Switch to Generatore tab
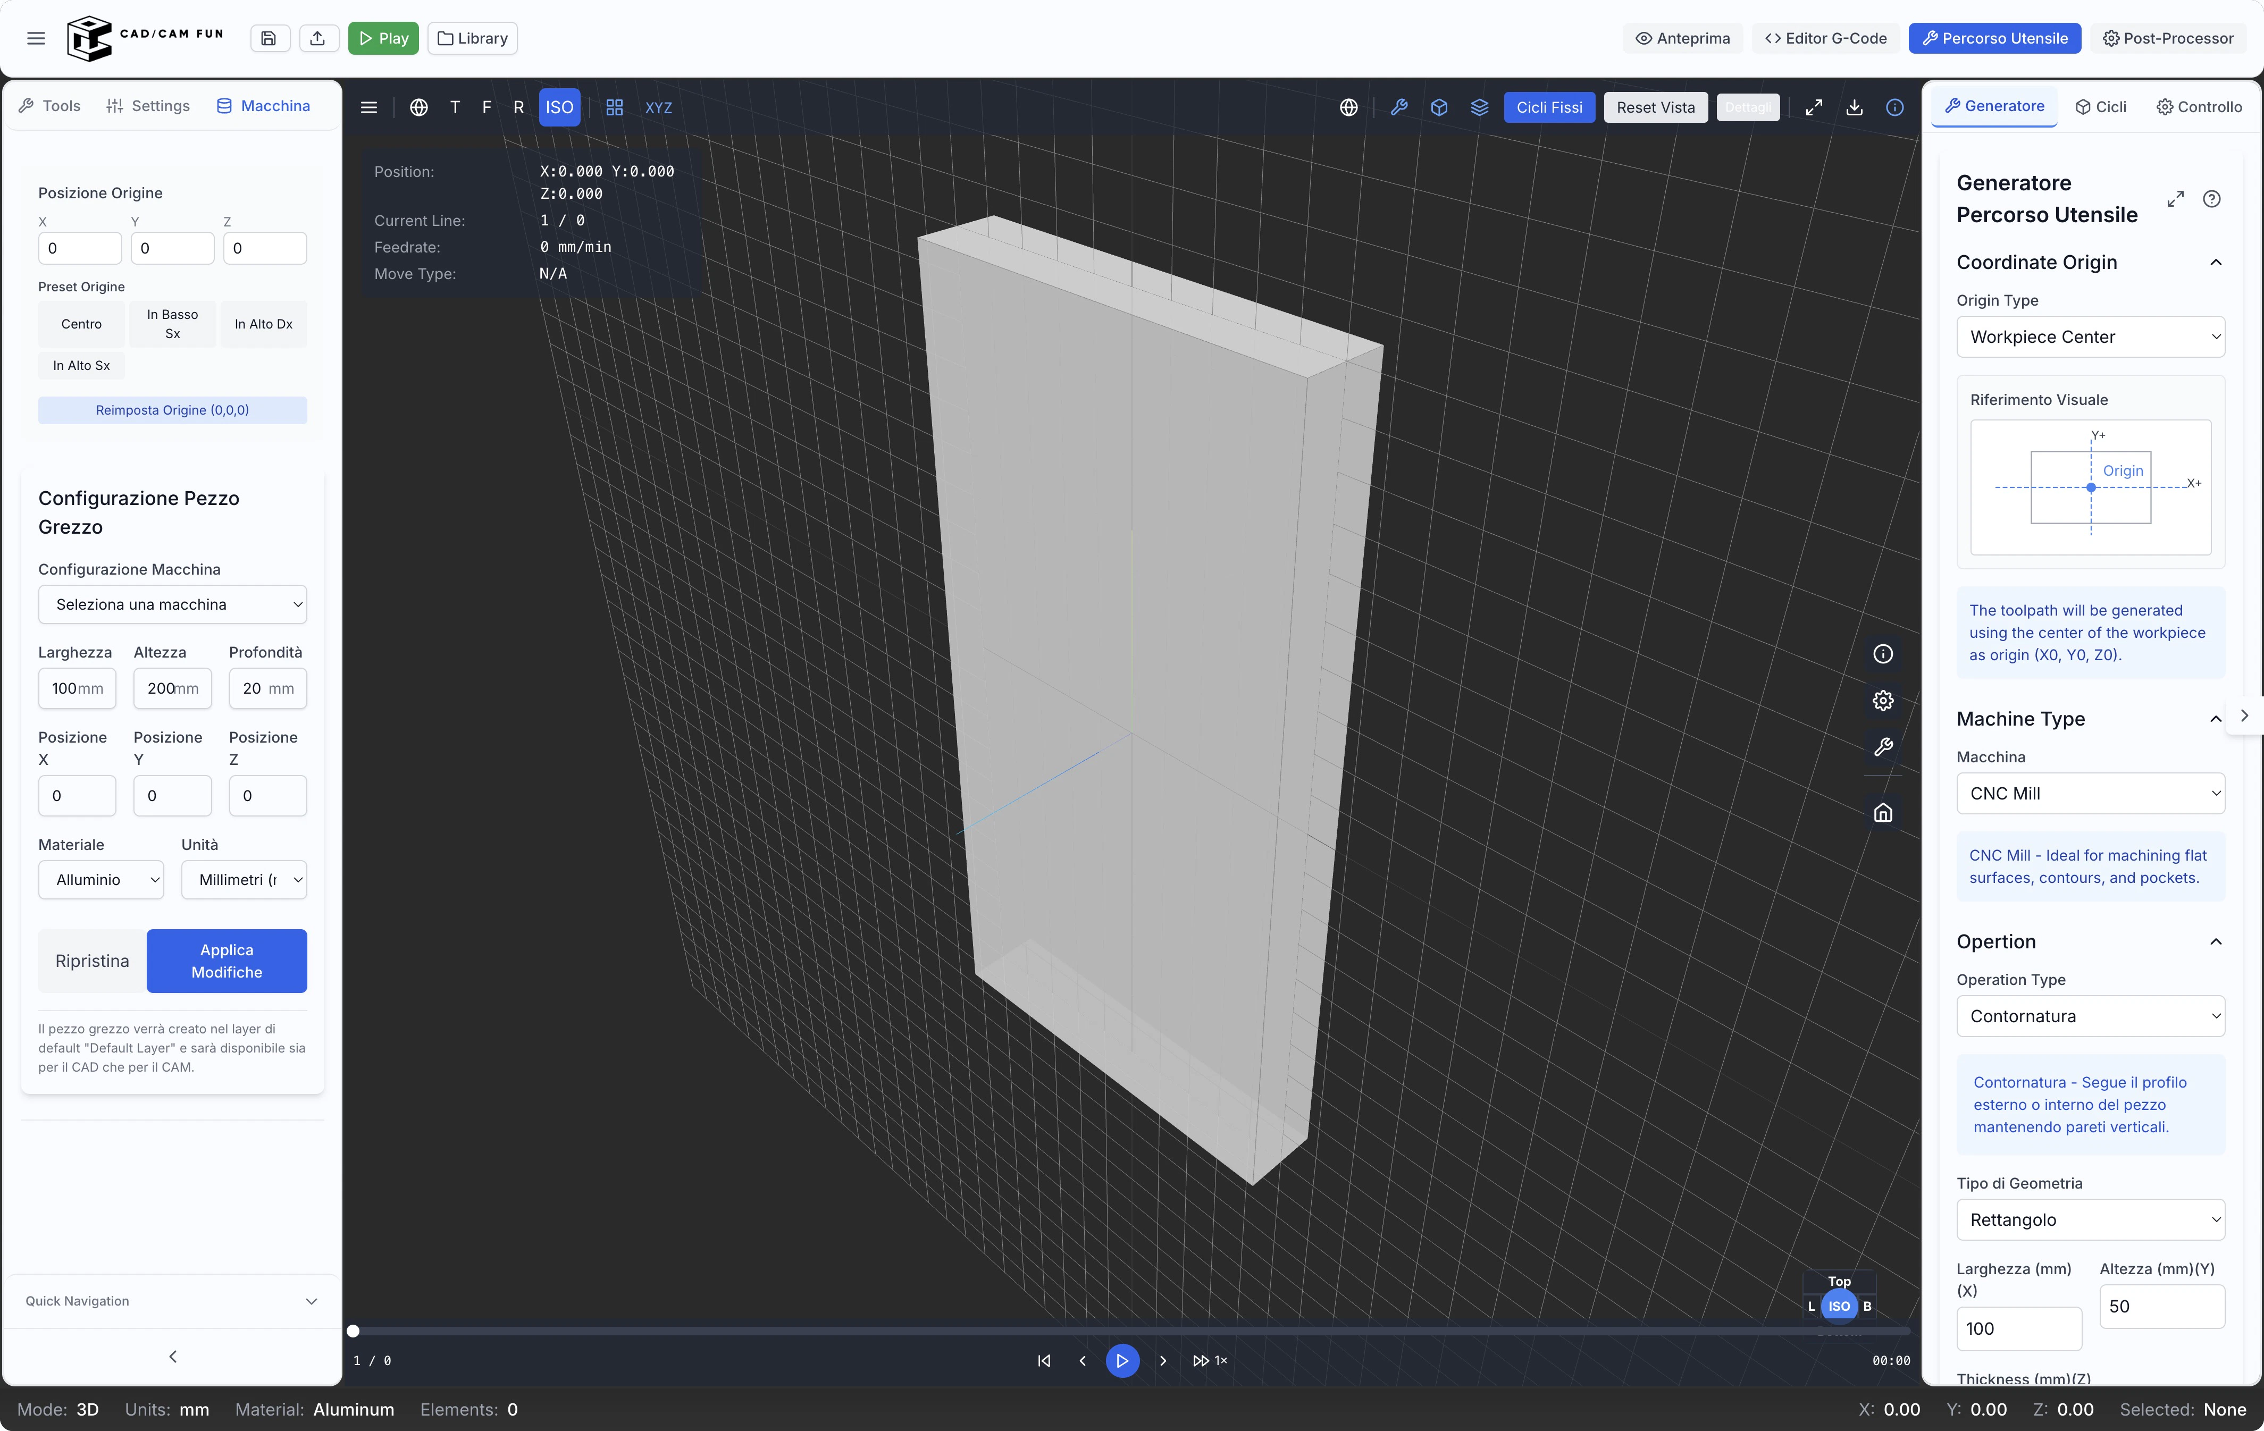 click(x=1994, y=106)
